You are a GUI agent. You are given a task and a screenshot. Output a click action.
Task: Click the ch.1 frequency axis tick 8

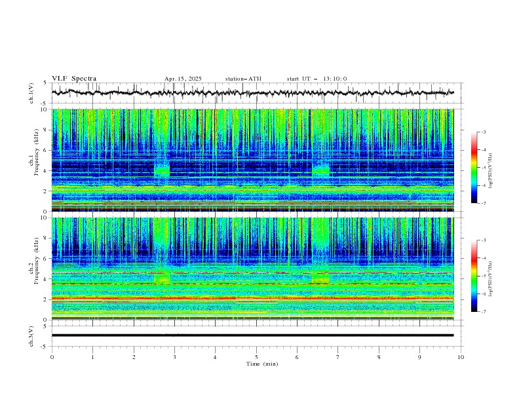pos(46,130)
